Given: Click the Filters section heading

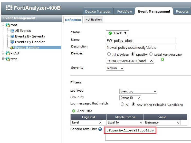Looking at the screenshot, I should click(76, 82).
